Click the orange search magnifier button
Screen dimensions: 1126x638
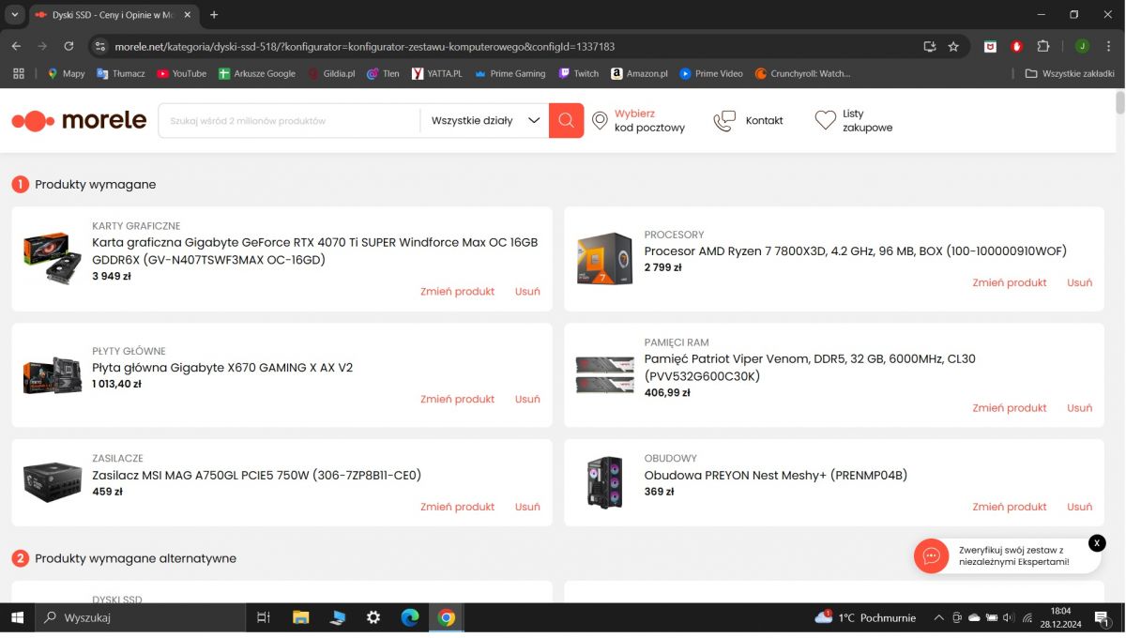point(566,120)
